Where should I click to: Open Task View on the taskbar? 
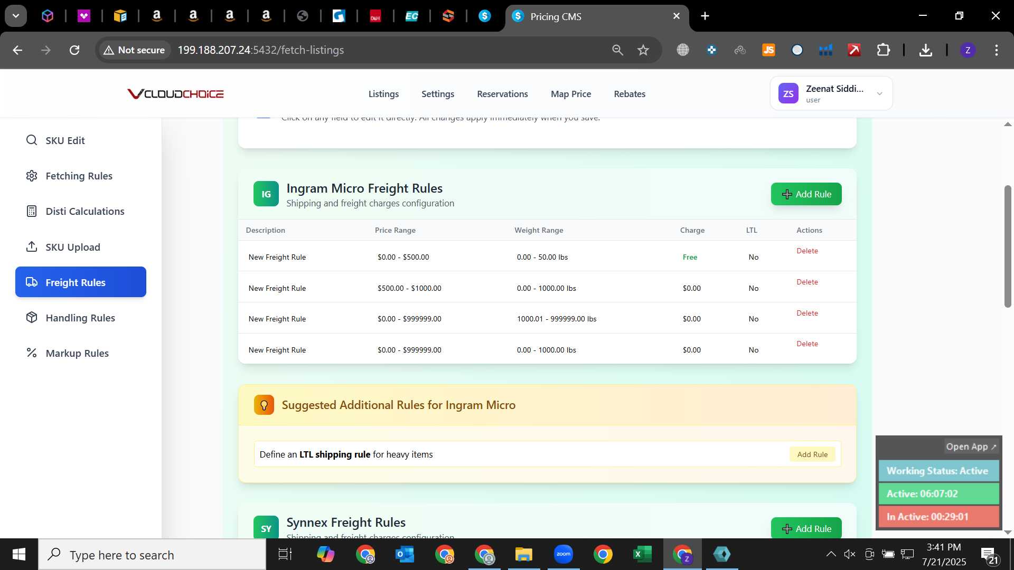285,554
